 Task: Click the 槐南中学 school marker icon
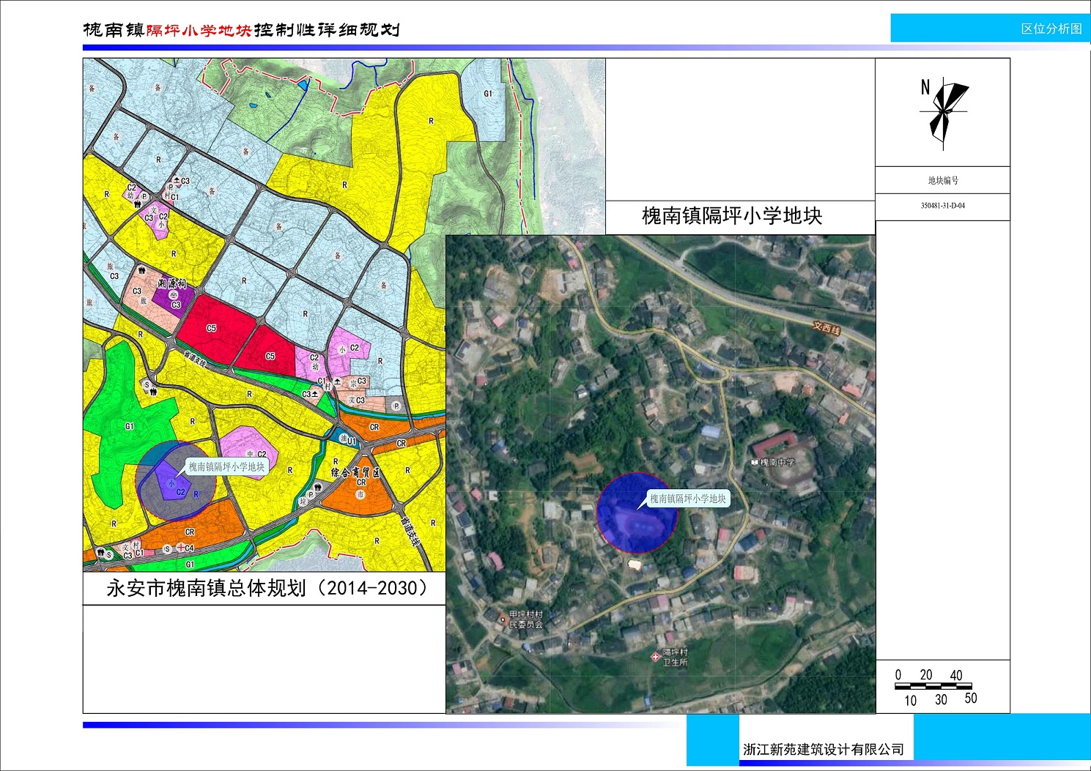[755, 463]
